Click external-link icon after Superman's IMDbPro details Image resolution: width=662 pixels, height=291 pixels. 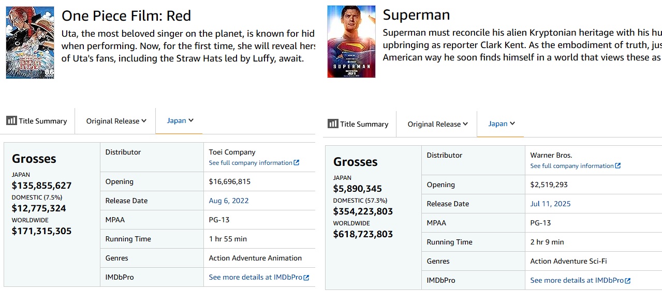628,281
